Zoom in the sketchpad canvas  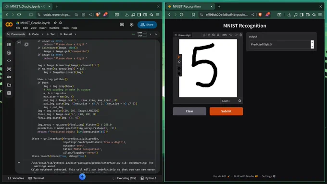click(218, 35)
